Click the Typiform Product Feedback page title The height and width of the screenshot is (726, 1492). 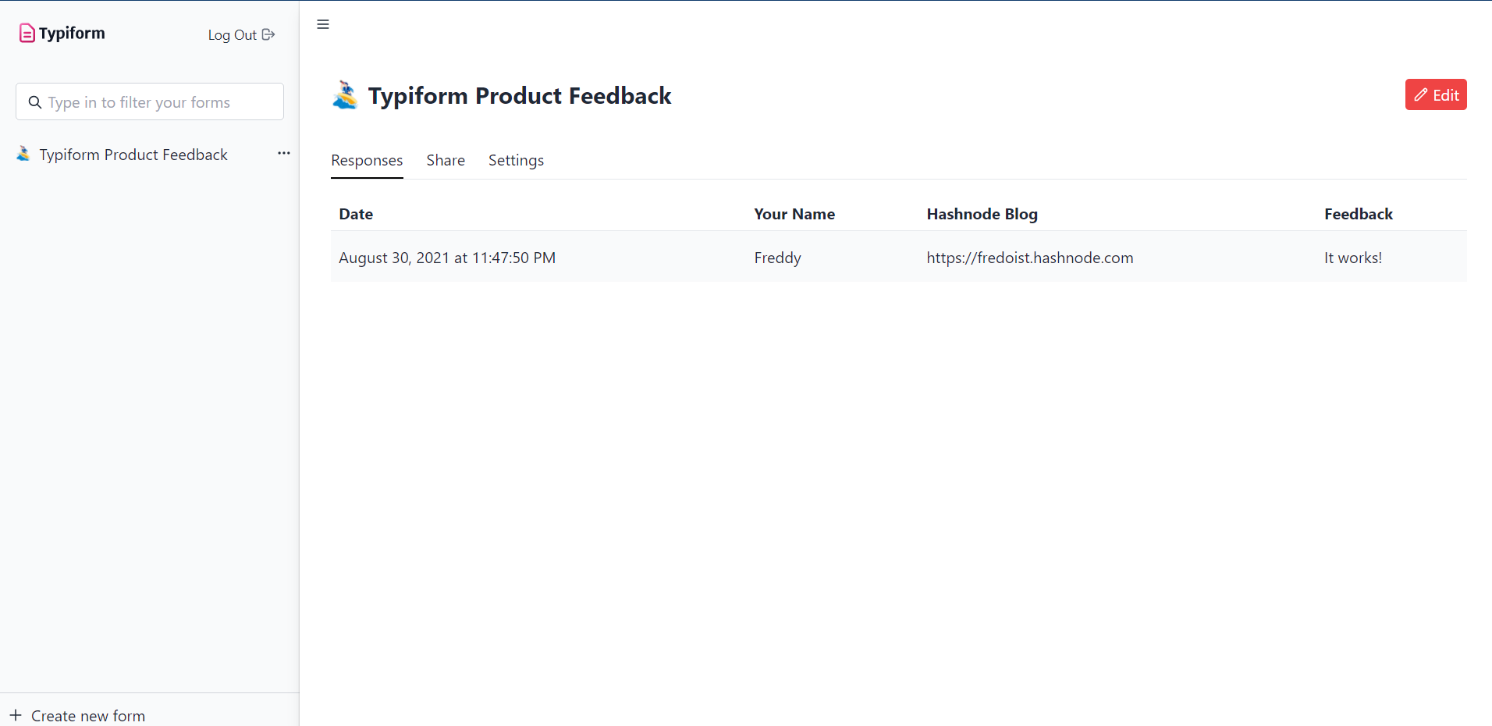coord(520,95)
